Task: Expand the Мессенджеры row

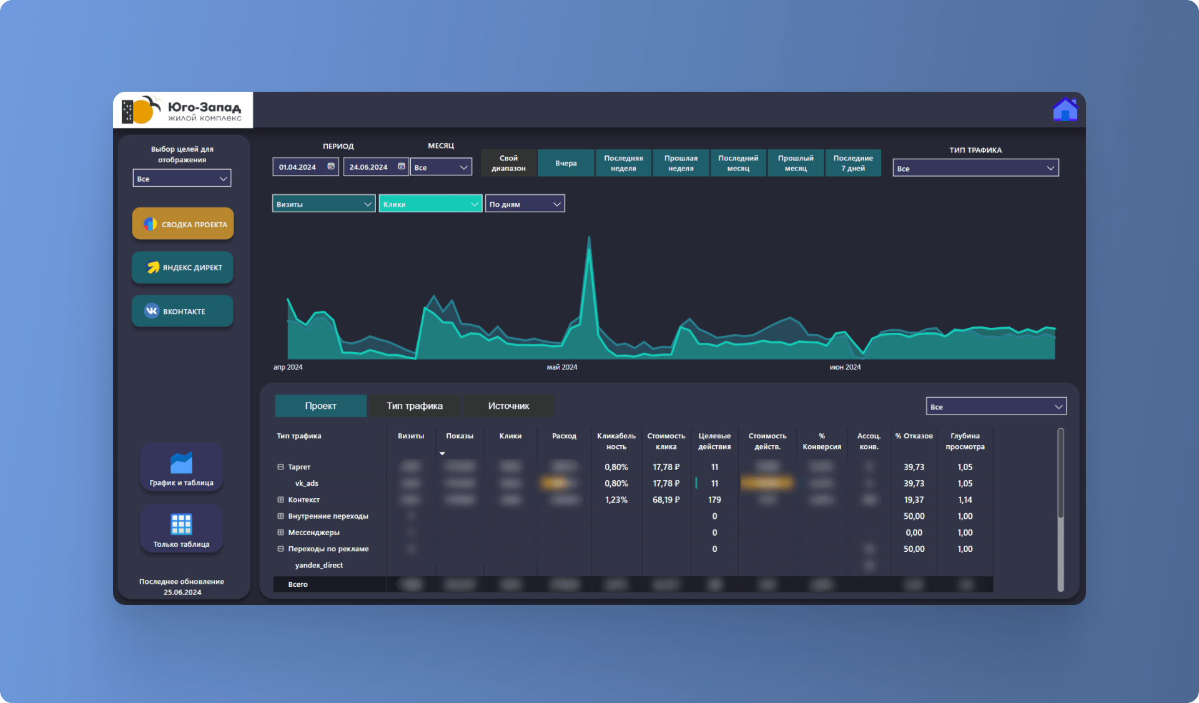Action: pos(280,533)
